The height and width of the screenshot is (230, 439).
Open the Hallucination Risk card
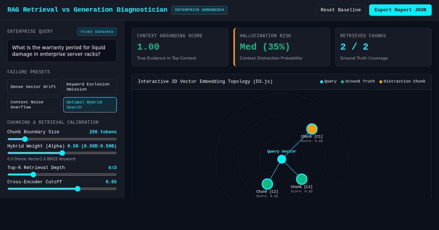282,47
